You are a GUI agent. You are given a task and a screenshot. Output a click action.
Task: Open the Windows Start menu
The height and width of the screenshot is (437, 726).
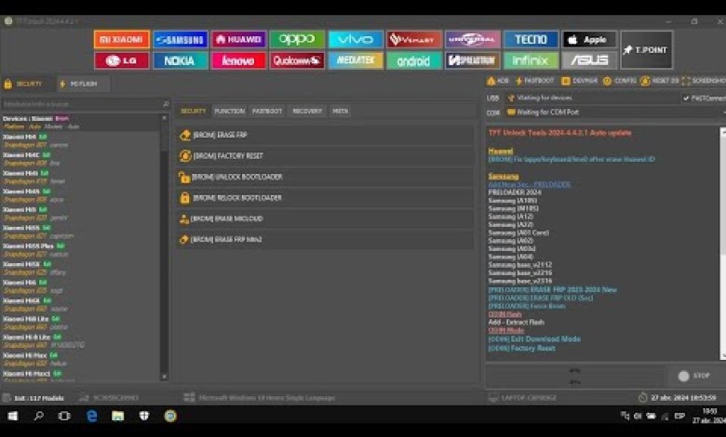(13, 416)
